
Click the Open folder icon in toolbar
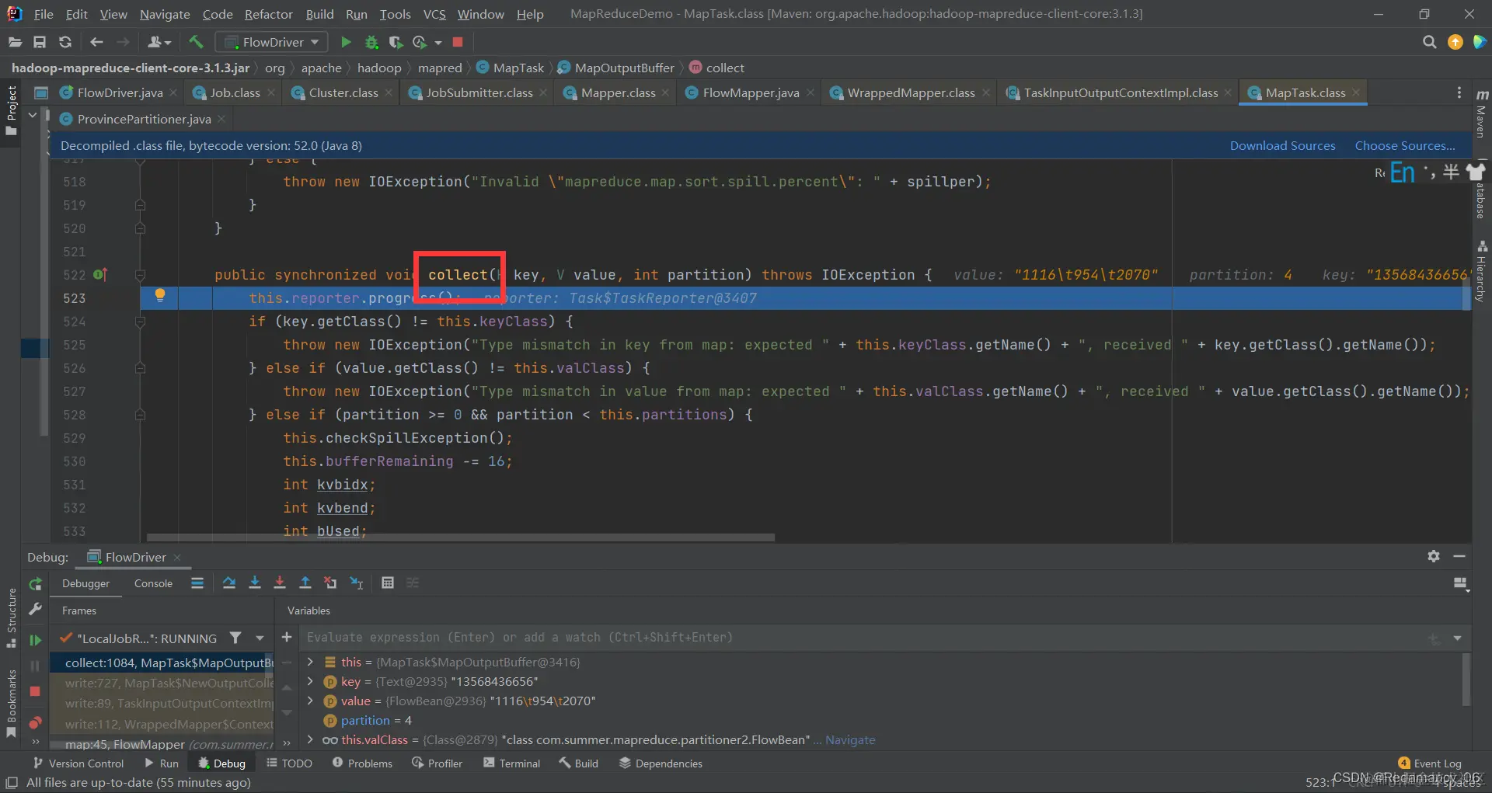click(14, 42)
